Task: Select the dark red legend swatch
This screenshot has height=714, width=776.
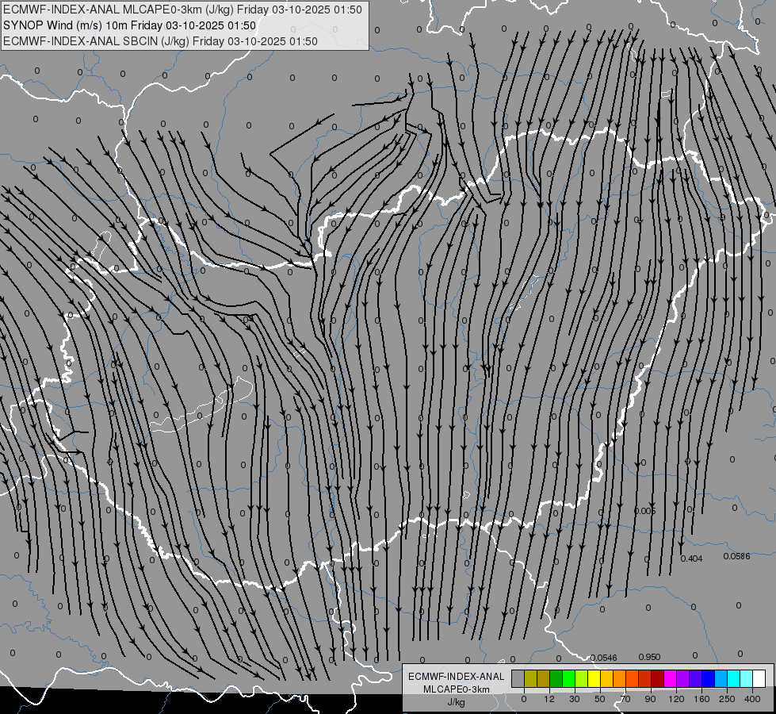Action: [657, 678]
